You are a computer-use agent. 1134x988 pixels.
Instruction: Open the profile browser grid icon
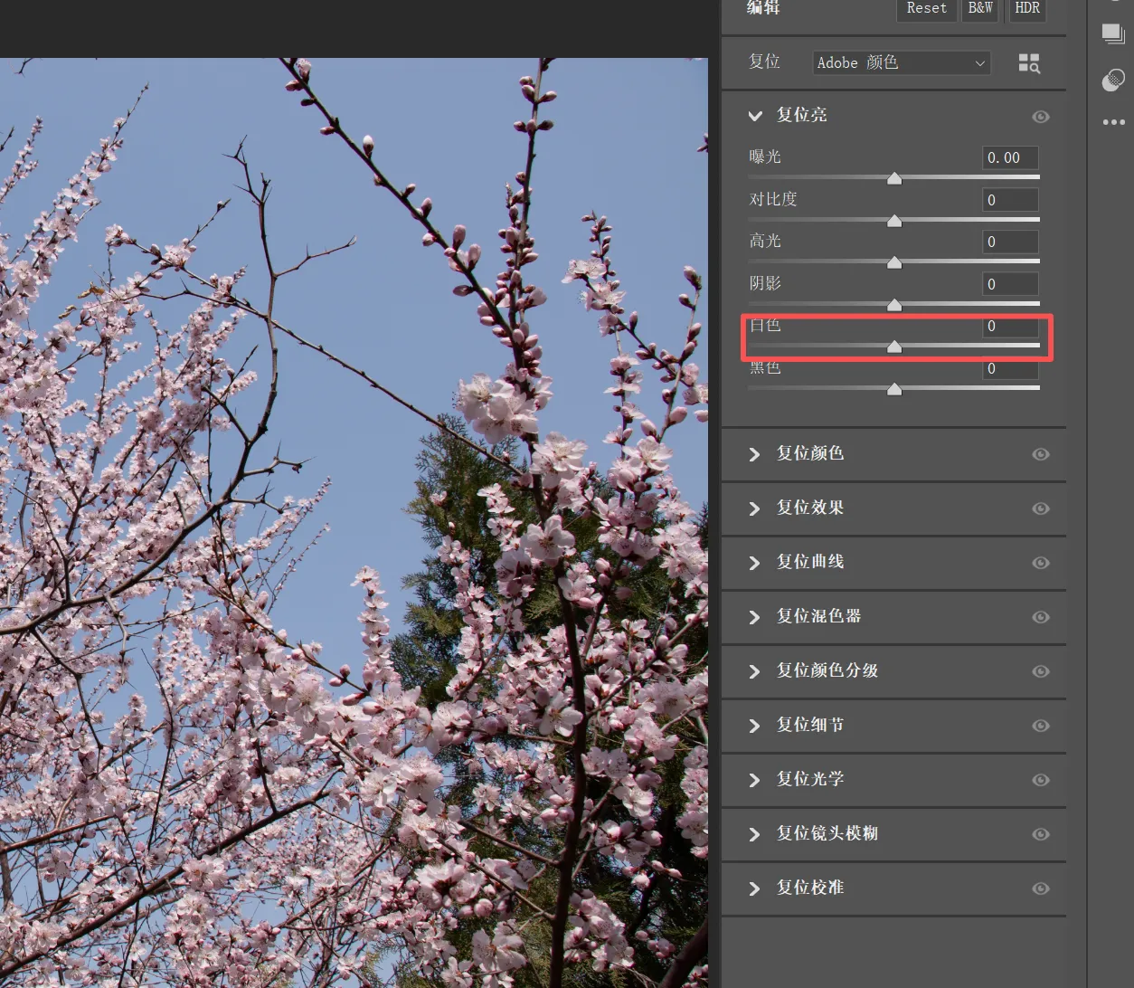tap(1029, 63)
